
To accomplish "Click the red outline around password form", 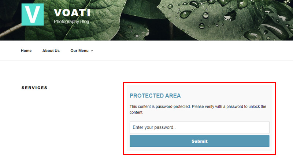I will click(199, 82).
